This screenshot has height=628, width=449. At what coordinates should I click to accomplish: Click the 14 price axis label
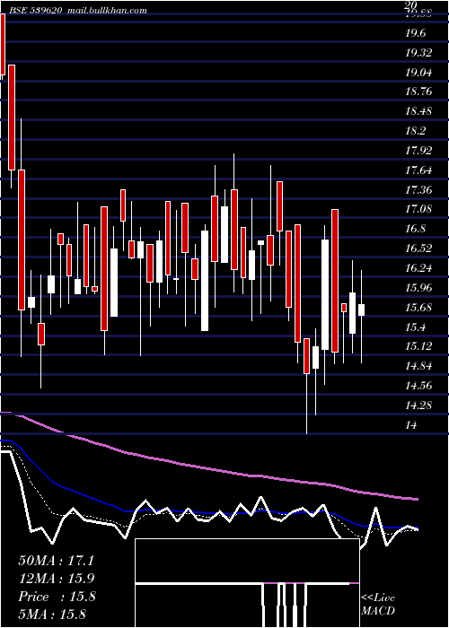411,425
